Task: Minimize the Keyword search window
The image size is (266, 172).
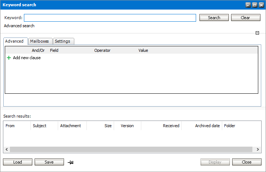Action: point(248,5)
